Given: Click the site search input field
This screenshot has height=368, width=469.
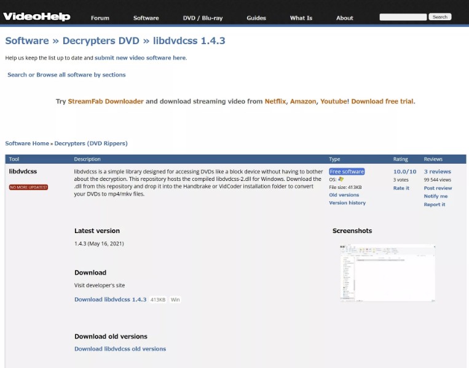Looking at the screenshot, I should [x=403, y=17].
